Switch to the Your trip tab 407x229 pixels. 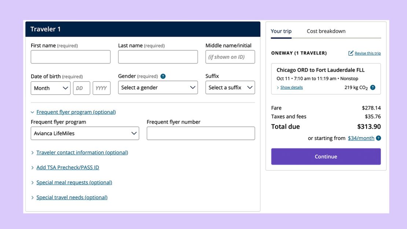point(281,31)
